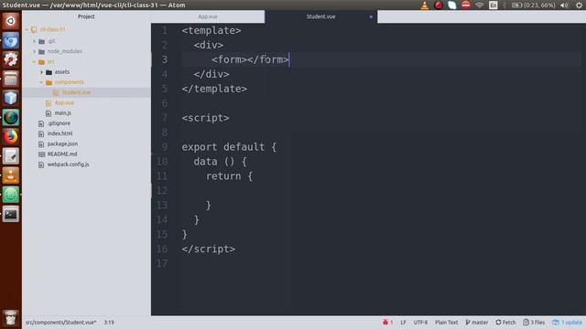Screen dimensions: 586x329
Task: Click the 'data () {' code line
Action: (x=220, y=162)
